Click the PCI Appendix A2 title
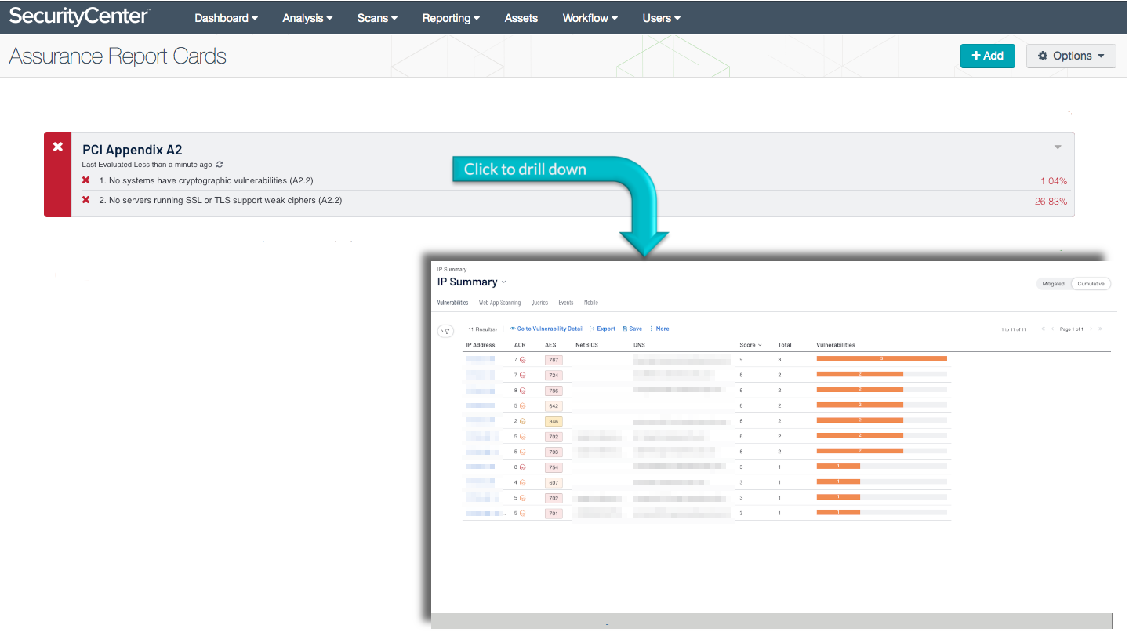This screenshot has height=643, width=1129. 133,150
